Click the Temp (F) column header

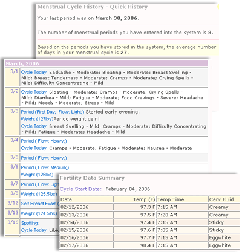coord(134,199)
